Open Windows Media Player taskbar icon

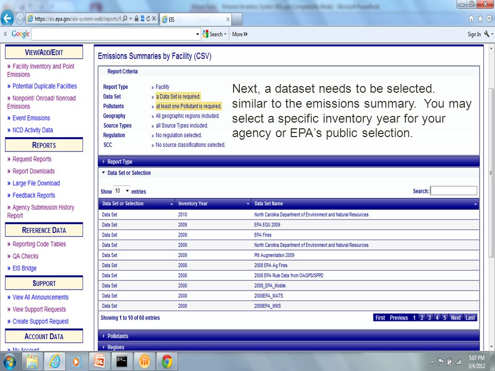tap(76, 362)
